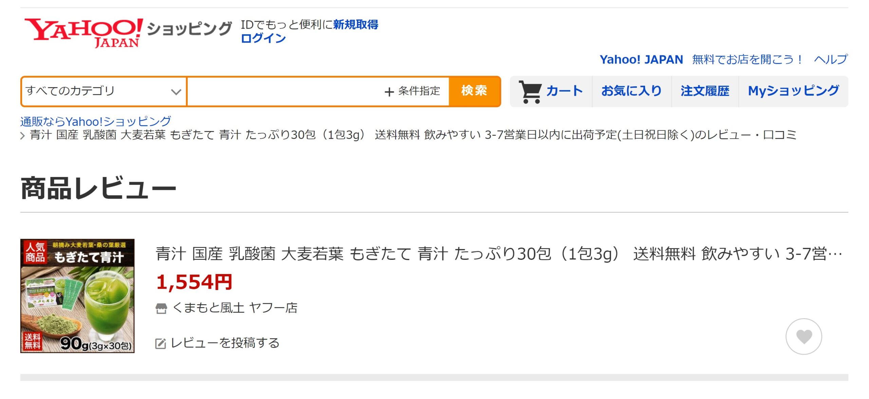Toggle the heart favorite button
This screenshot has height=399, width=869.
pos(803,337)
